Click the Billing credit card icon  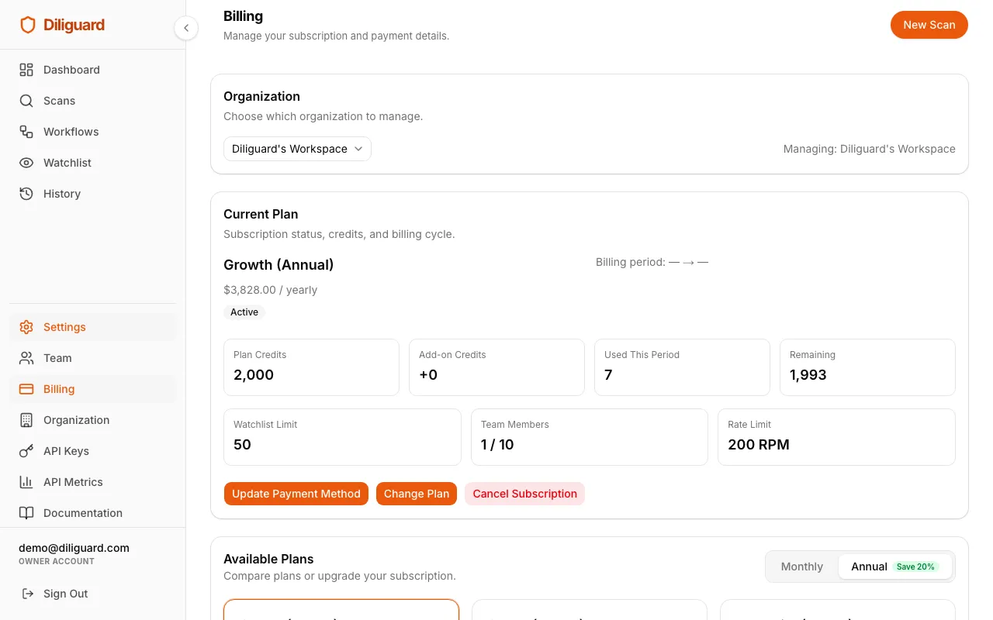26,389
